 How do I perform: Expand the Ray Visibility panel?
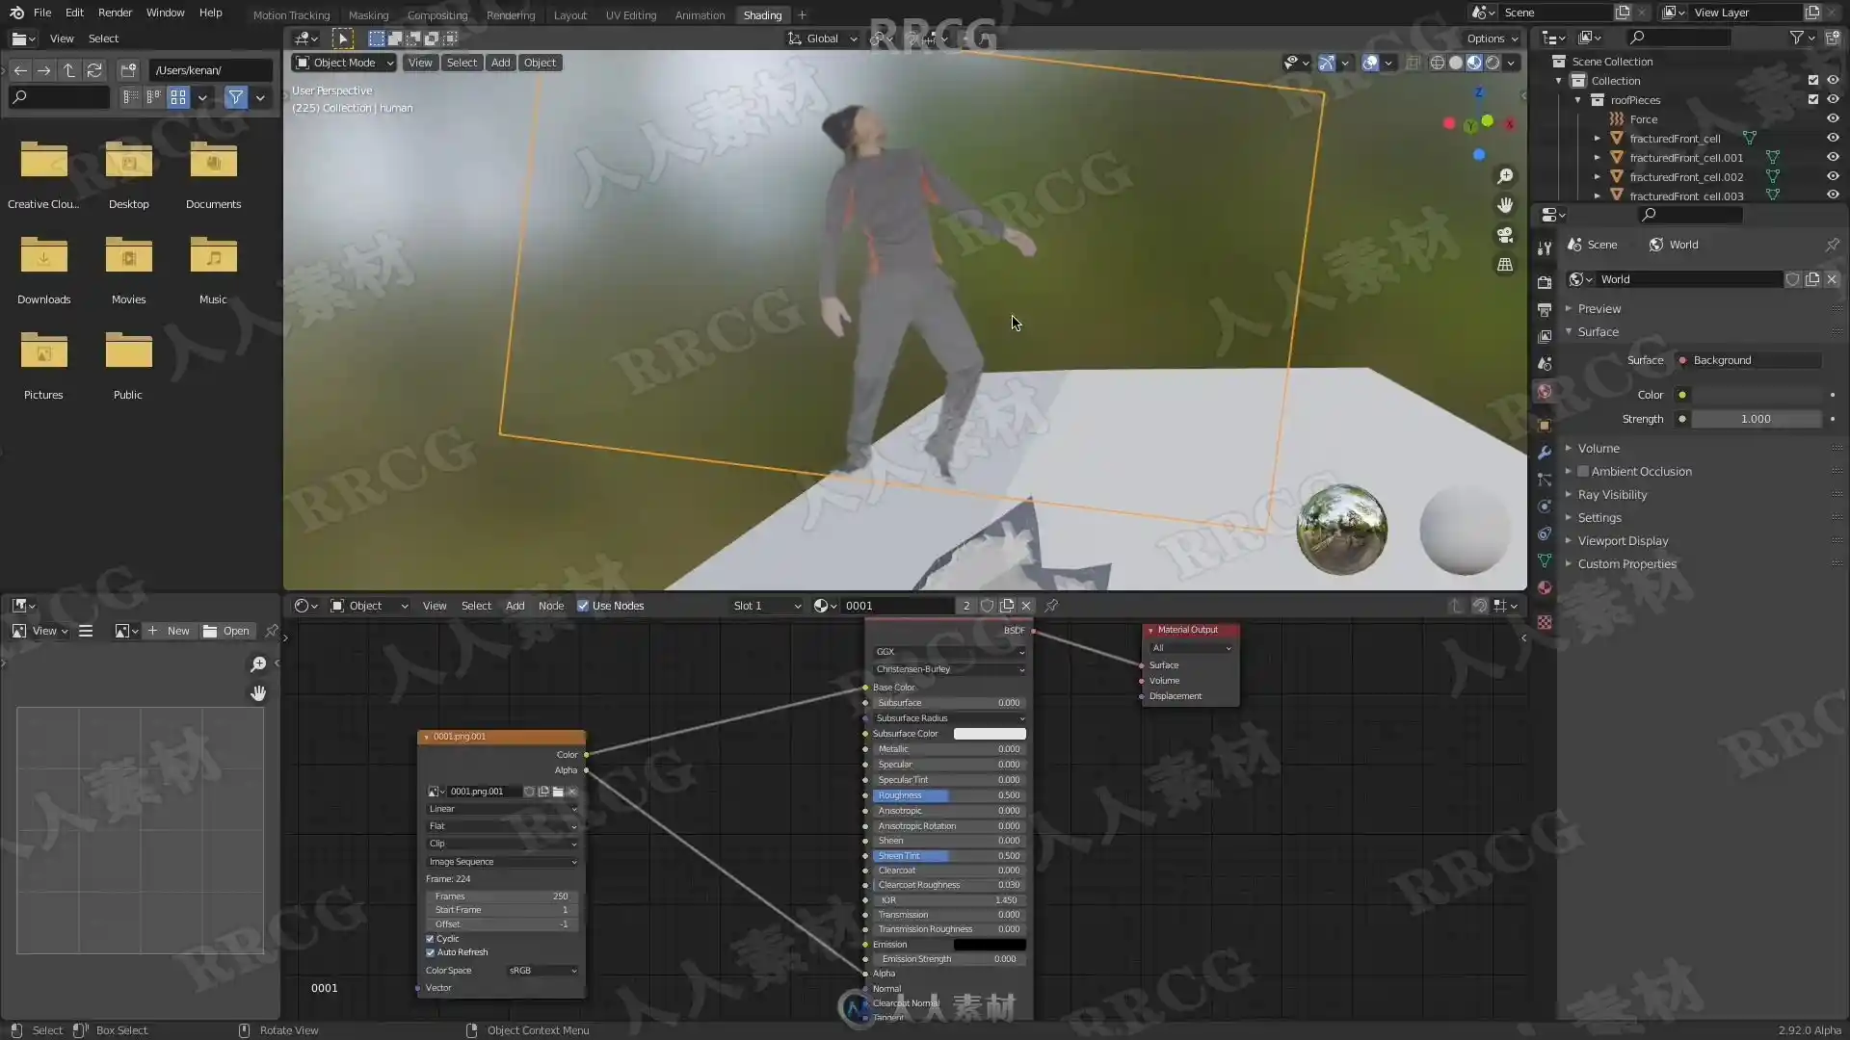(1612, 495)
